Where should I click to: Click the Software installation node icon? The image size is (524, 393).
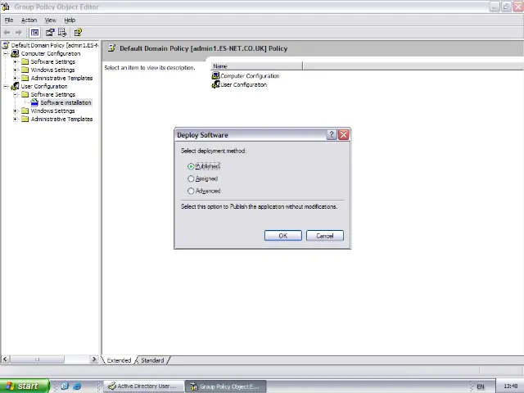click(34, 102)
